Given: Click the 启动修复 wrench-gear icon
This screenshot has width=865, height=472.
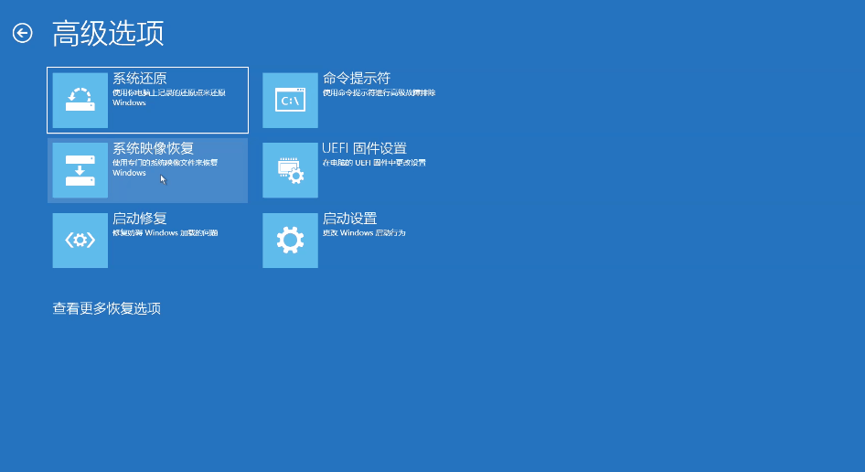Looking at the screenshot, I should coord(80,241).
